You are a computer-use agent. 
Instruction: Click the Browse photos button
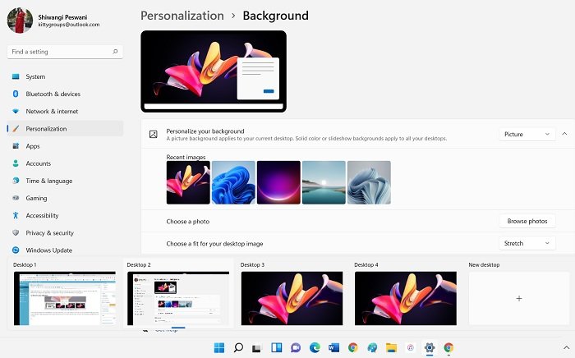527,222
